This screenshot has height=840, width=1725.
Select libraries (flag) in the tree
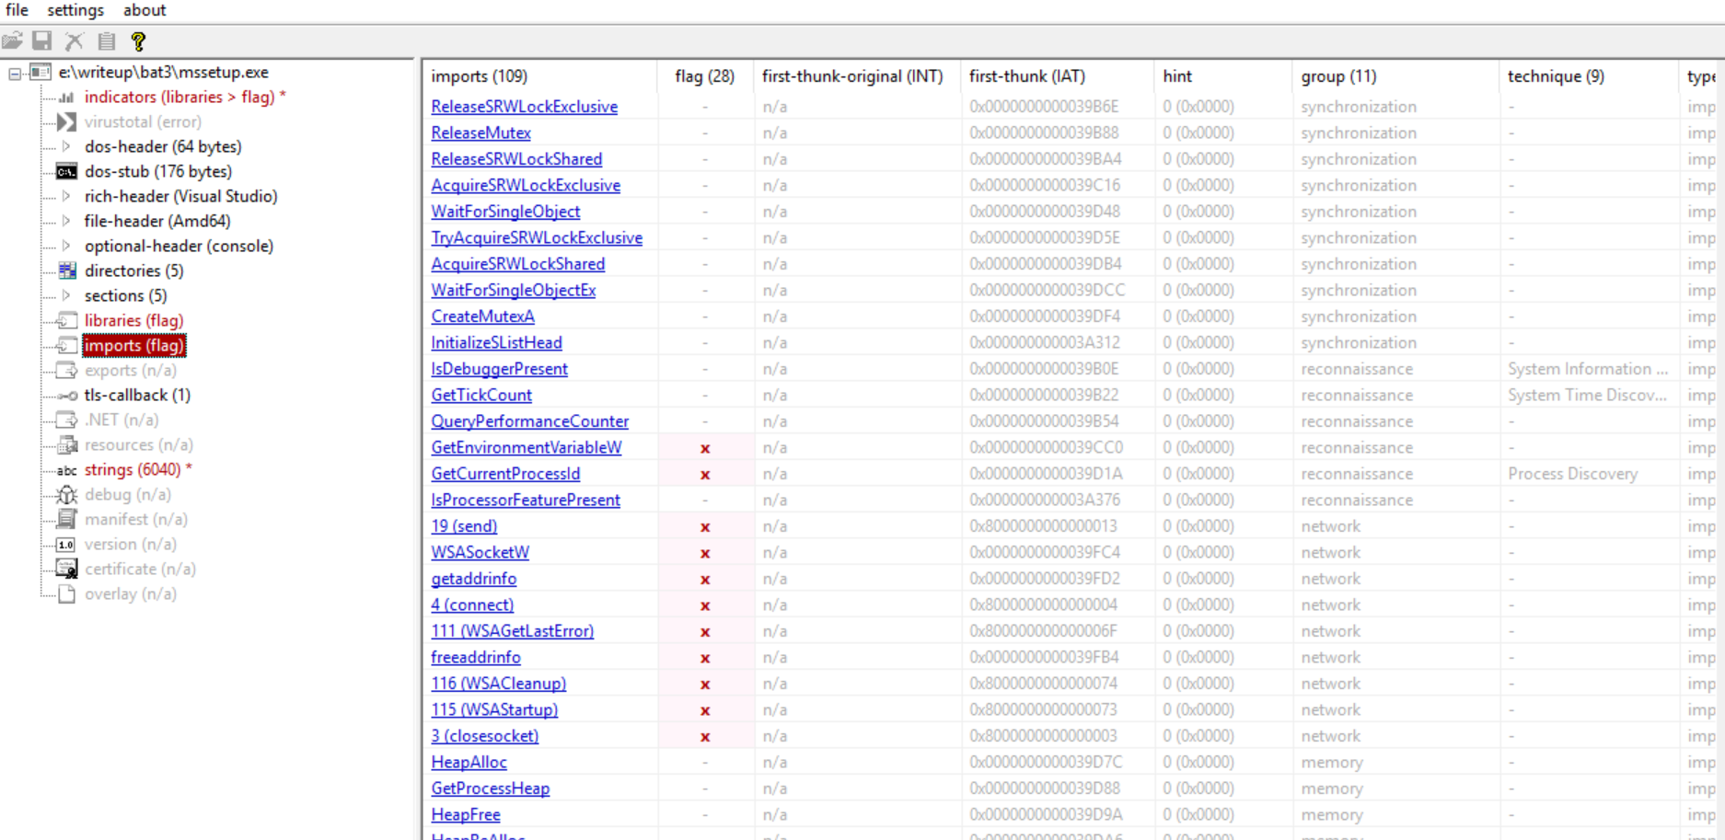[133, 320]
